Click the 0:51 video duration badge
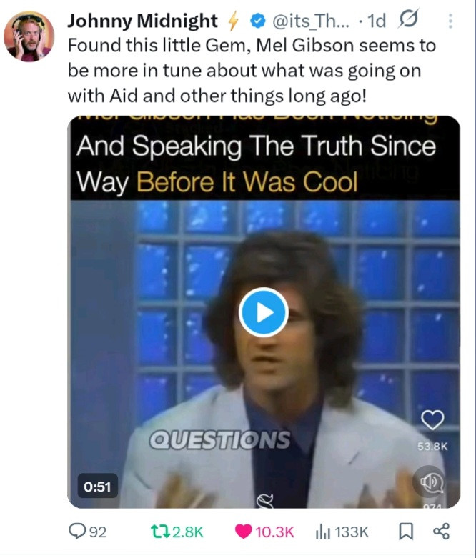Image resolution: width=476 pixels, height=558 pixels. [x=97, y=486]
